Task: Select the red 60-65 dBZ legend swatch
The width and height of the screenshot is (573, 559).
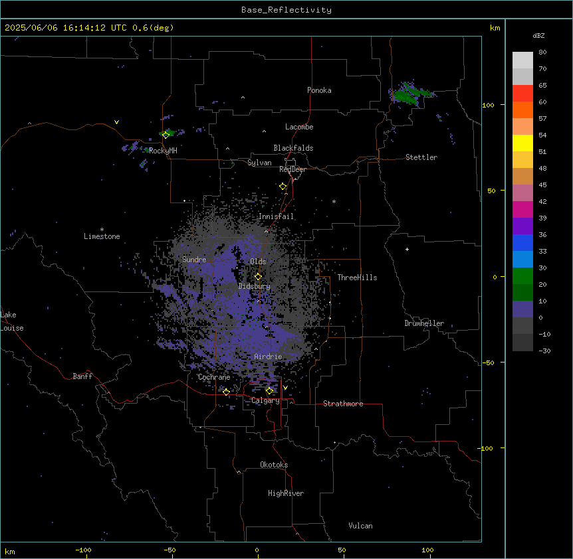Action: pos(522,94)
